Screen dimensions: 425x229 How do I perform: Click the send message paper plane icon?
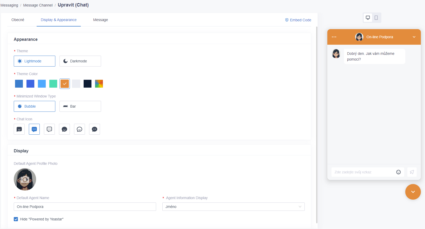(x=412, y=172)
